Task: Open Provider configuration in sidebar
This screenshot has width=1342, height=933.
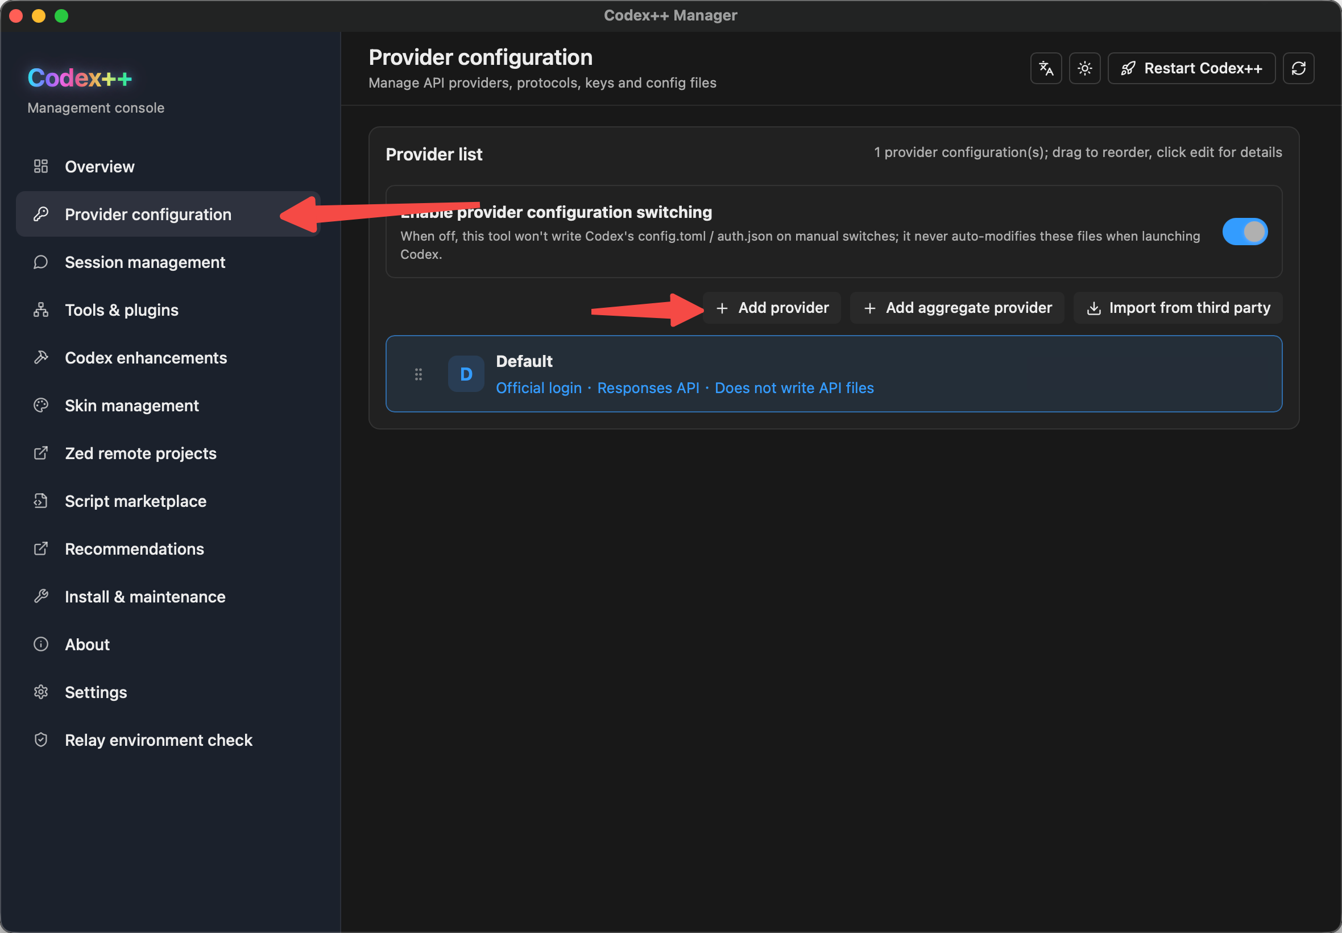Action: click(168, 214)
